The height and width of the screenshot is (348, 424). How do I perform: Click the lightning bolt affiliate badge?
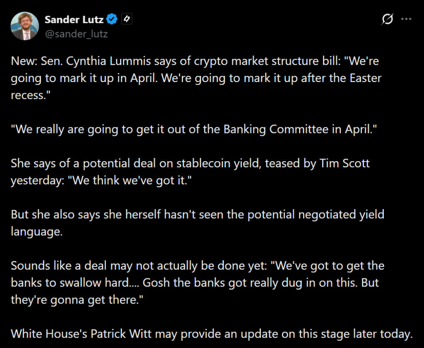[x=126, y=19]
